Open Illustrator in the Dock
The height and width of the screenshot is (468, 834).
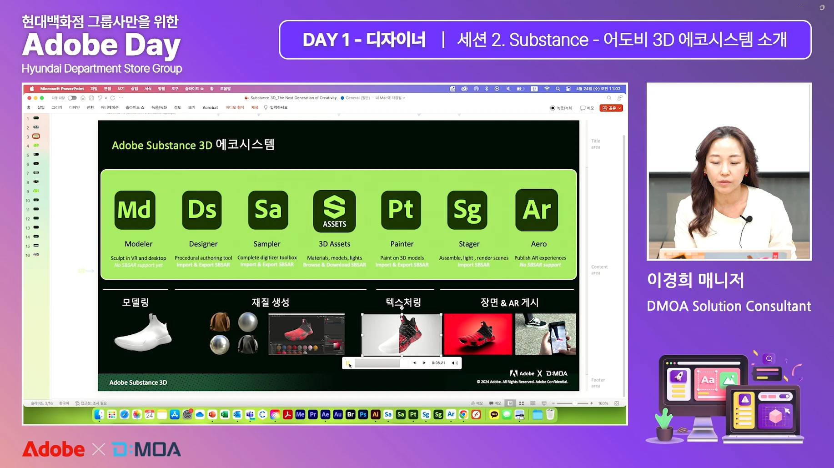[375, 414]
